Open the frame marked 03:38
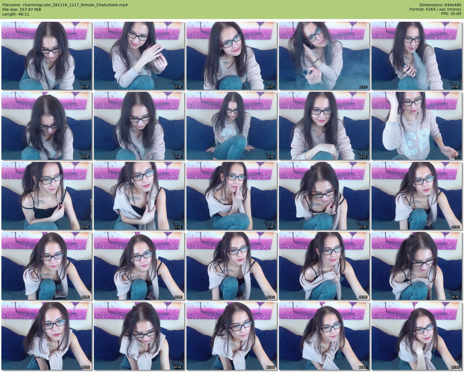Viewport: 464px width, 372px height. coord(139,56)
